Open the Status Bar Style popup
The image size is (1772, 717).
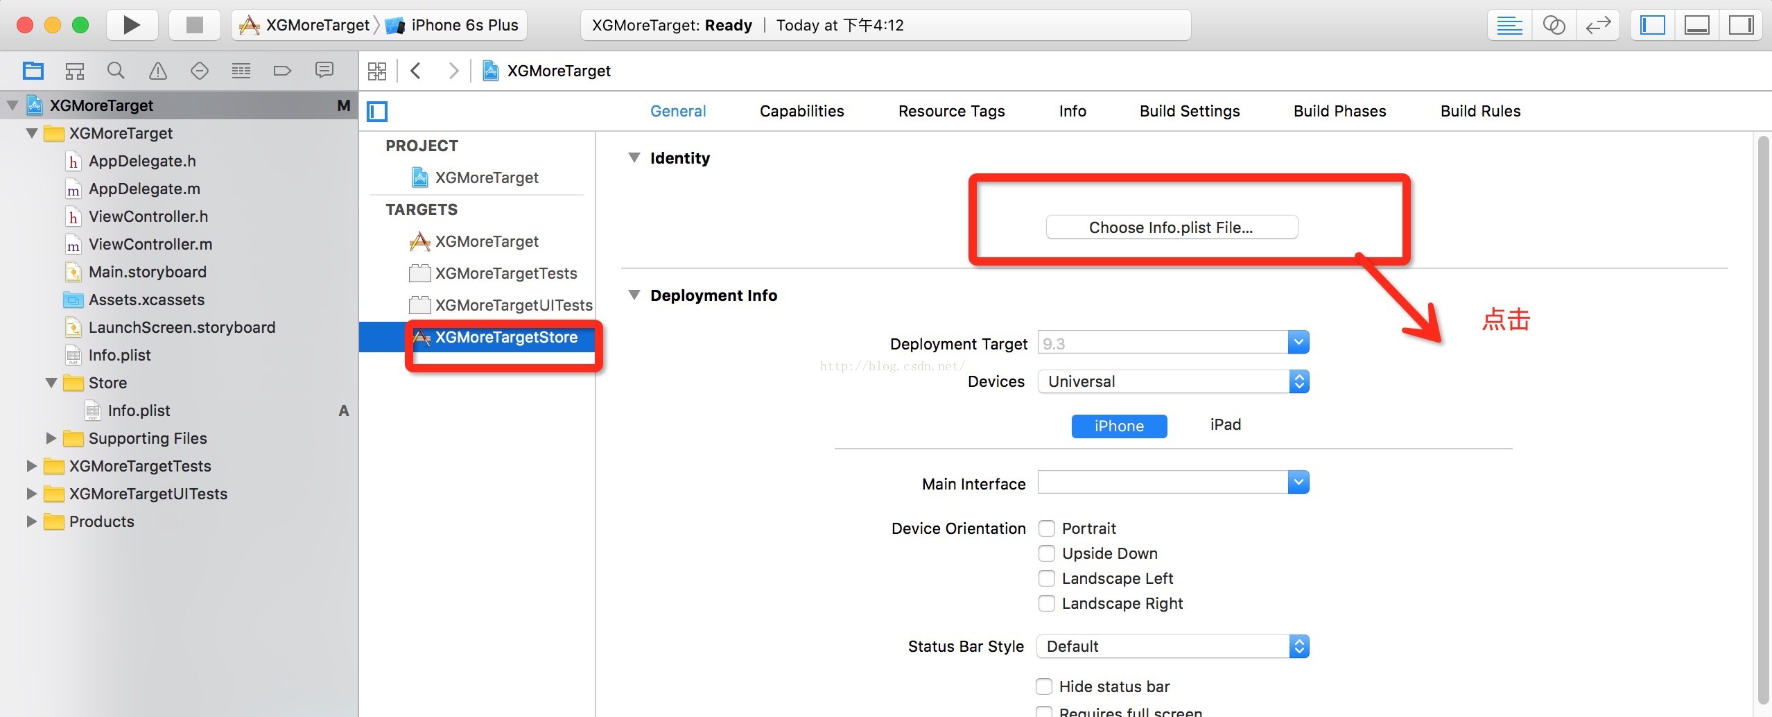click(x=1173, y=646)
